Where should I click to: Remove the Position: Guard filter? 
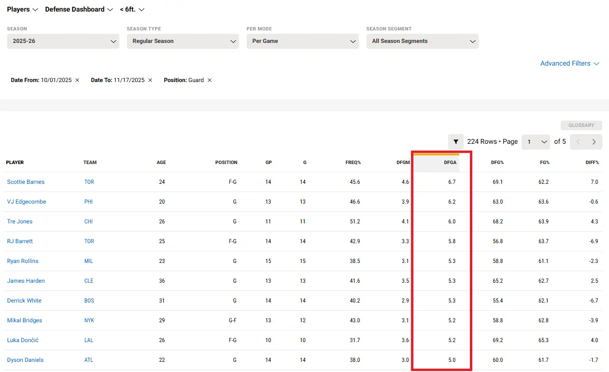pyautogui.click(x=210, y=80)
